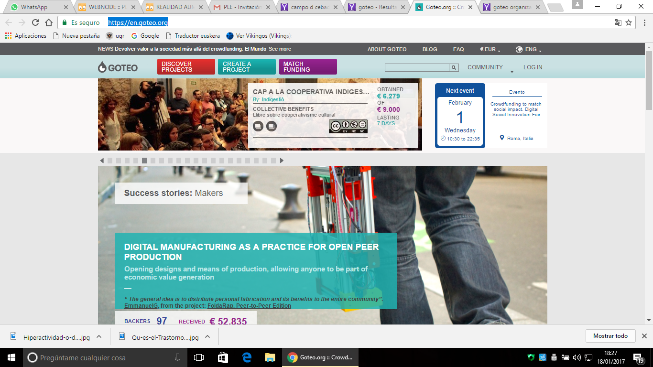This screenshot has height=367, width=653.
Task: Click the search magnifier button
Action: click(454, 68)
